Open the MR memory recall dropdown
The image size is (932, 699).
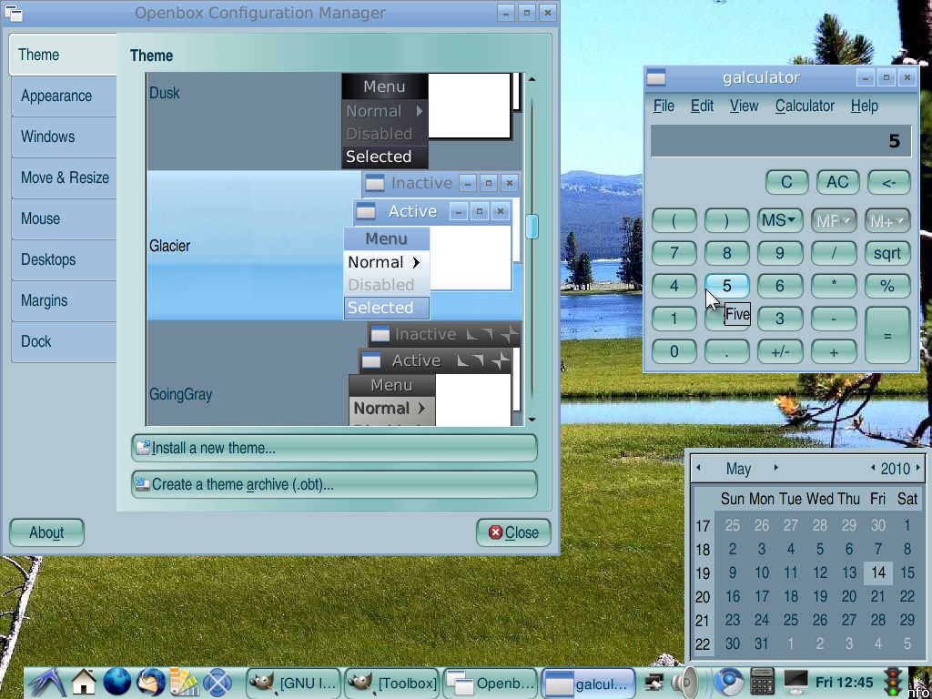click(834, 220)
